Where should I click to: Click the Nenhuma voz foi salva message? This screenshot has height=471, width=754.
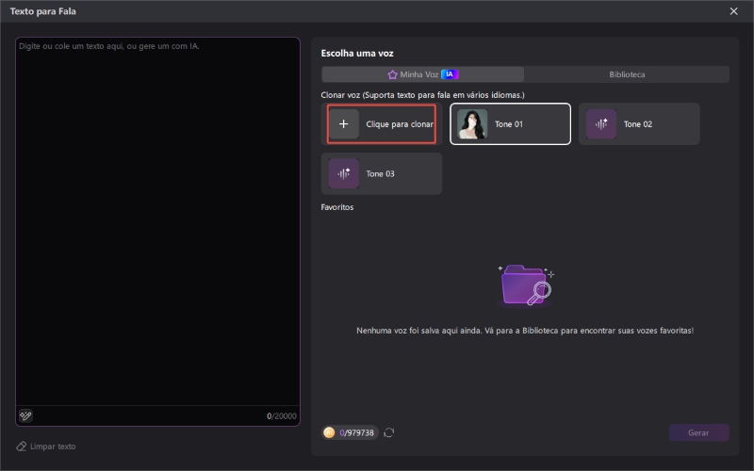(525, 331)
